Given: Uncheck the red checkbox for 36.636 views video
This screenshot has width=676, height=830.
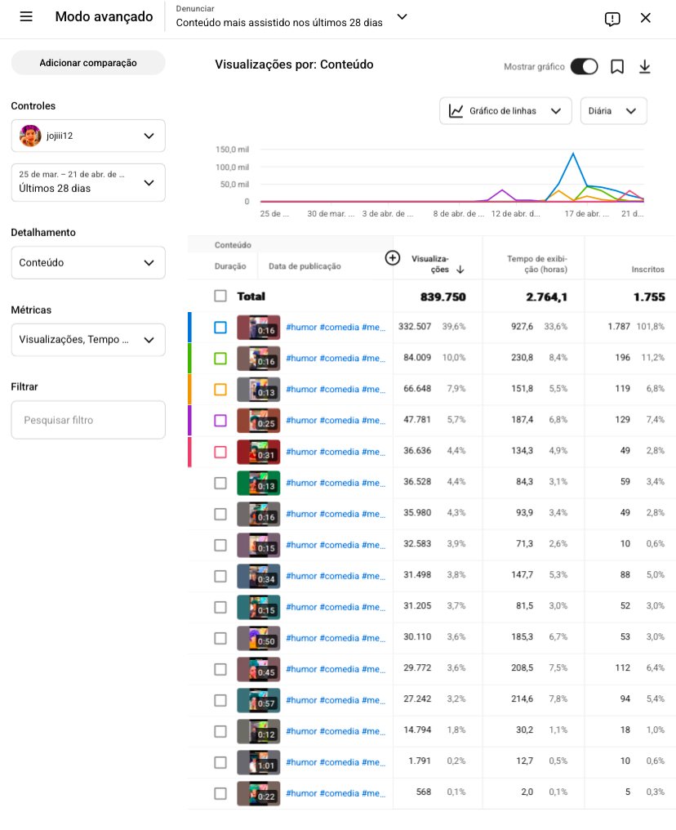Looking at the screenshot, I should pyautogui.click(x=220, y=452).
